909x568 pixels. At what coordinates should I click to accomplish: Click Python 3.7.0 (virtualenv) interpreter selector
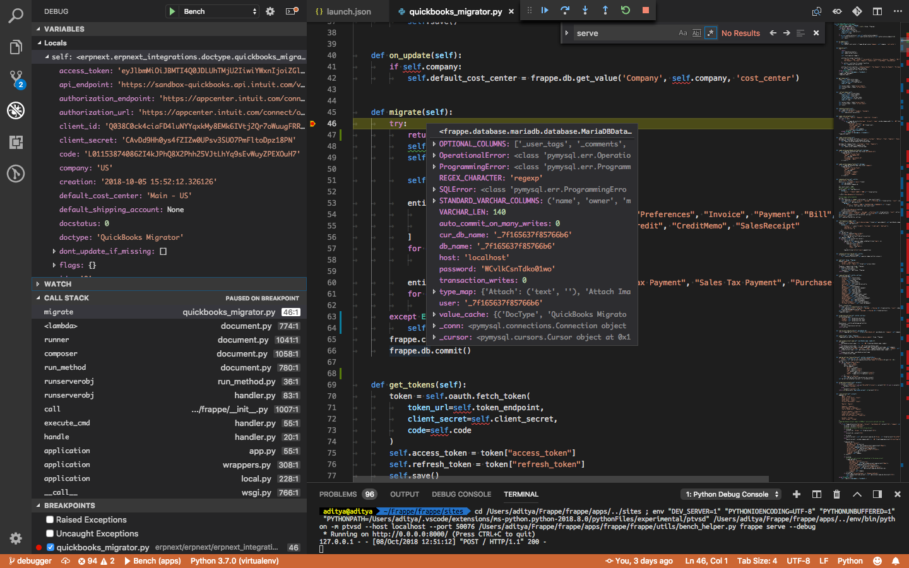(234, 560)
